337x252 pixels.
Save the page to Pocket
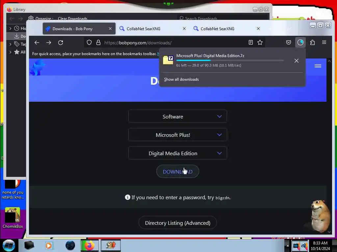(289, 42)
